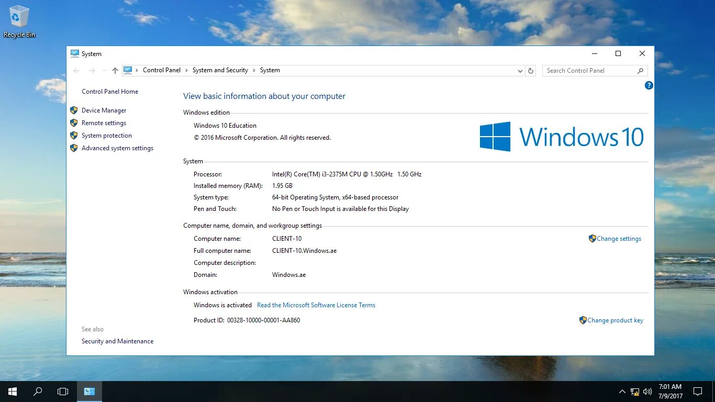This screenshot has width=715, height=402.
Task: Expand chevron before Control Panel breadcrumb
Action: pyautogui.click(x=137, y=70)
